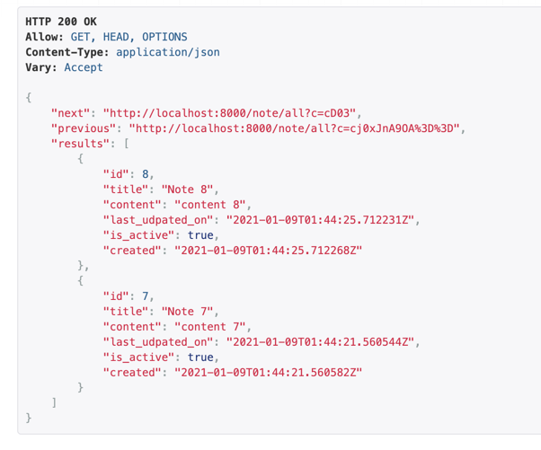This screenshot has height=450, width=541.
Task: Click the Allow header label
Action: (44, 37)
